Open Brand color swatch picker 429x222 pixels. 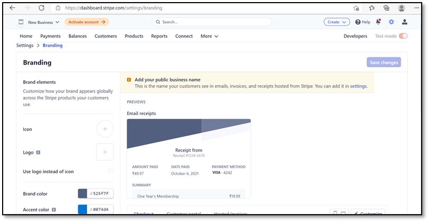pyautogui.click(x=82, y=193)
